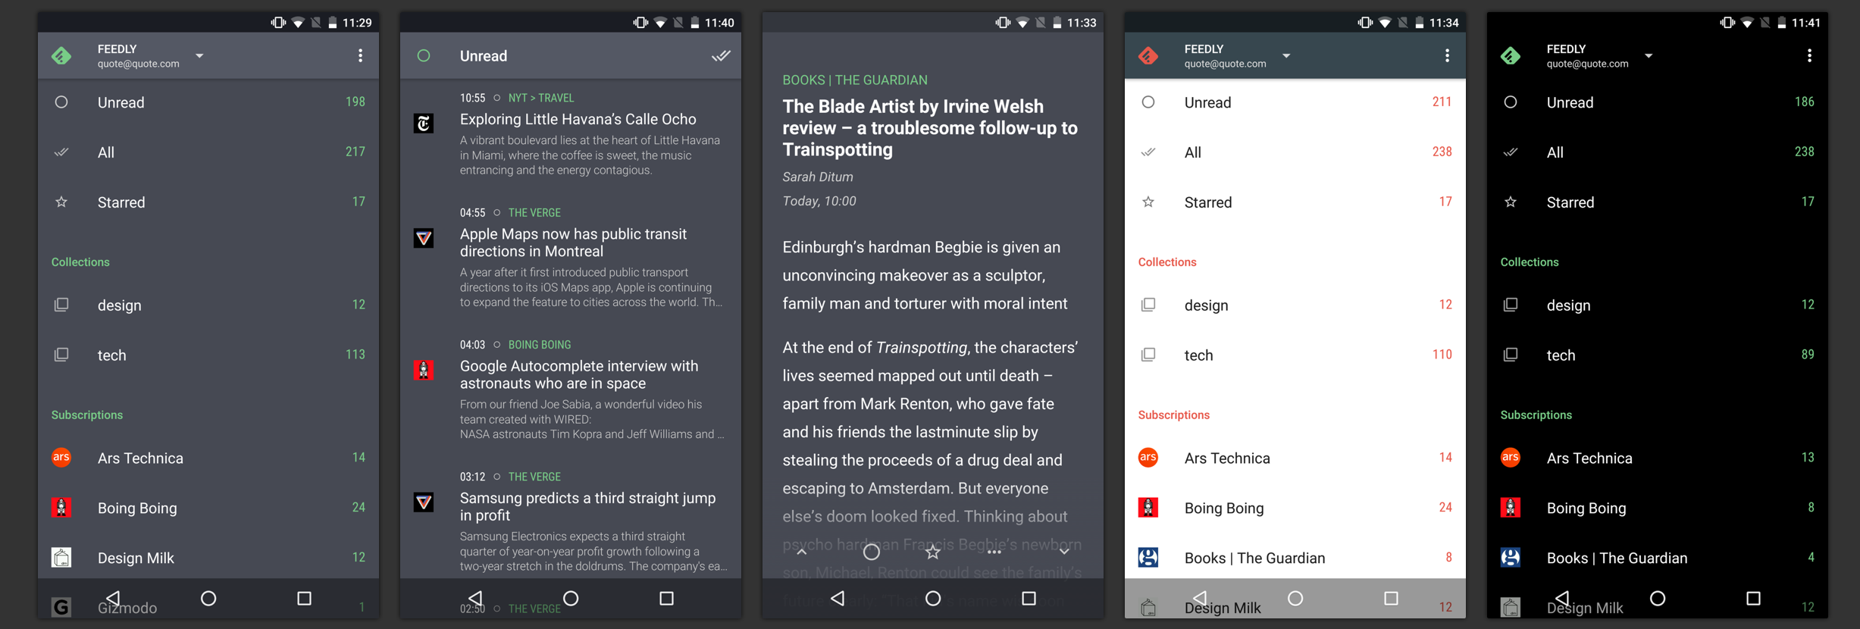Expand account dropdown on white-themed header
This screenshot has width=1860, height=629.
coord(1286,55)
